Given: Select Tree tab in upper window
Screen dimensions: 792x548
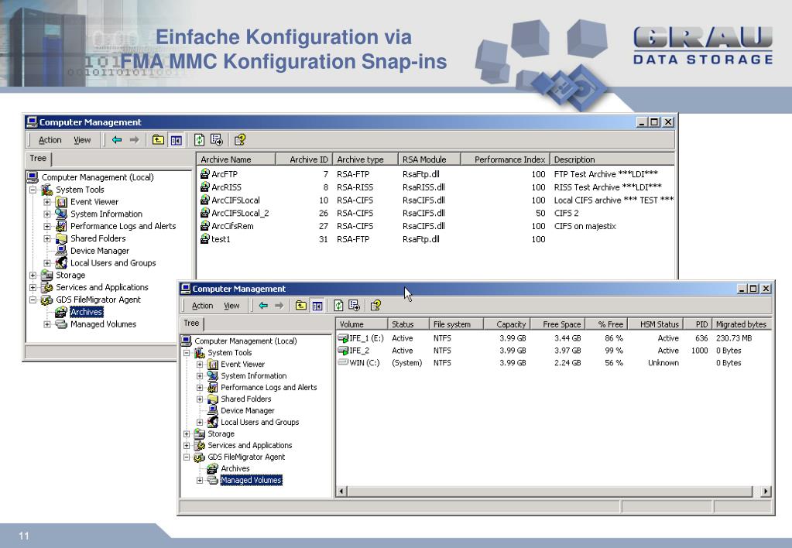Looking at the screenshot, I should pyautogui.click(x=39, y=159).
